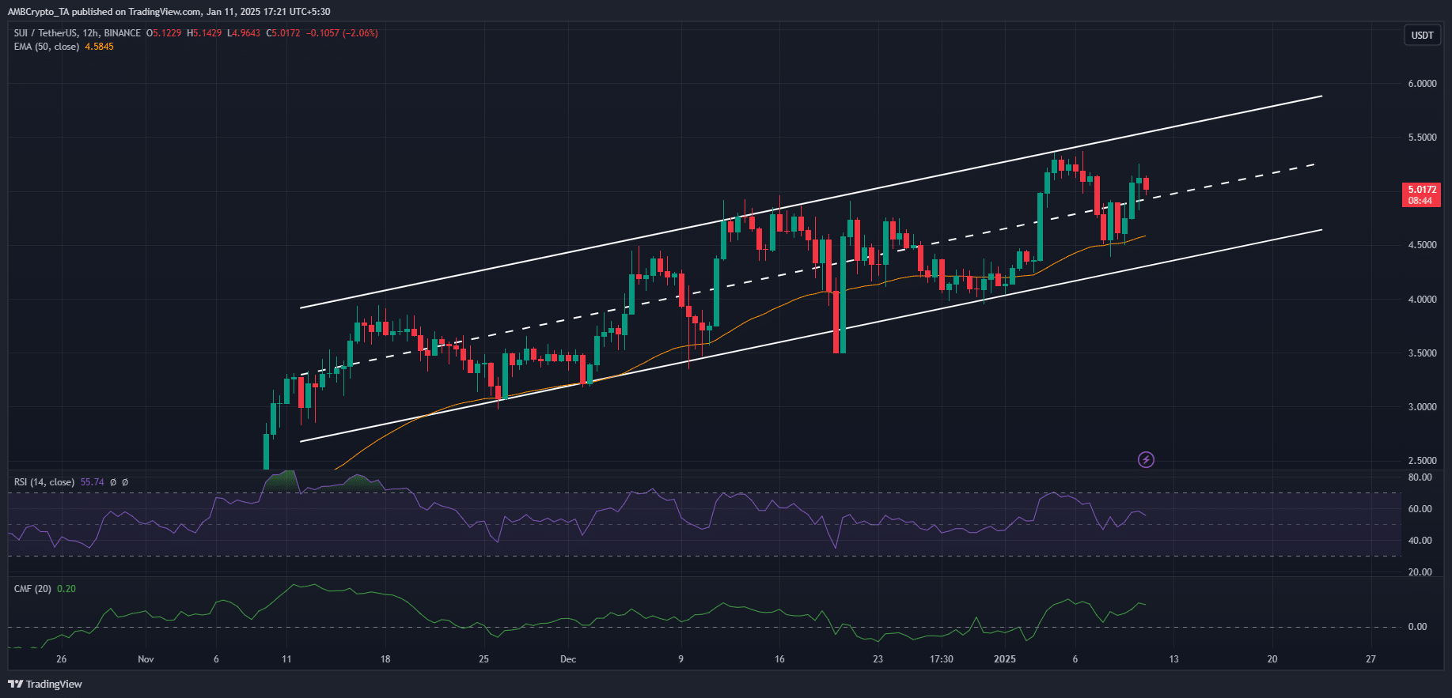
Task: Click the green CMF value 0.20
Action: [x=66, y=589]
